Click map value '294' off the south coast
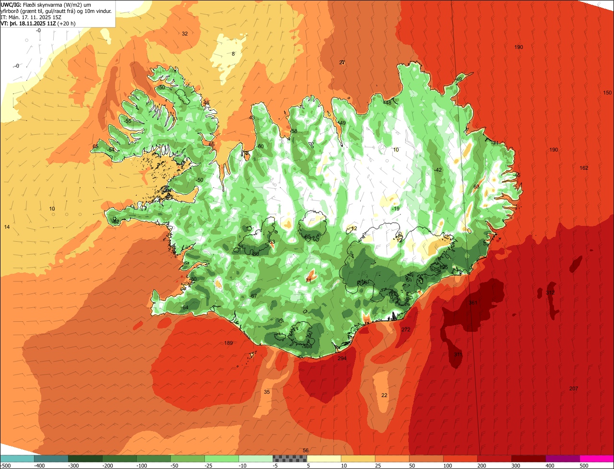 342,358
